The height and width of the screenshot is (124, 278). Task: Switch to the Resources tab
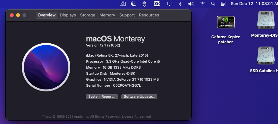149,15
